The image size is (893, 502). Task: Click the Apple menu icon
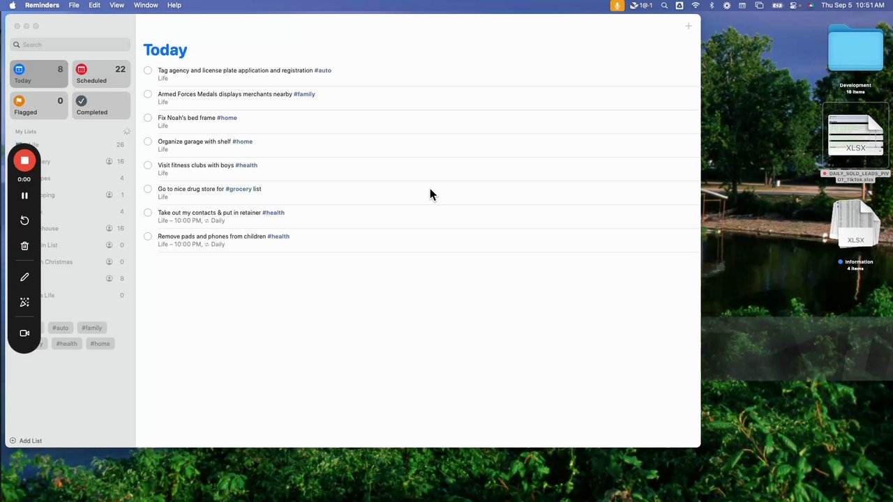point(12,6)
